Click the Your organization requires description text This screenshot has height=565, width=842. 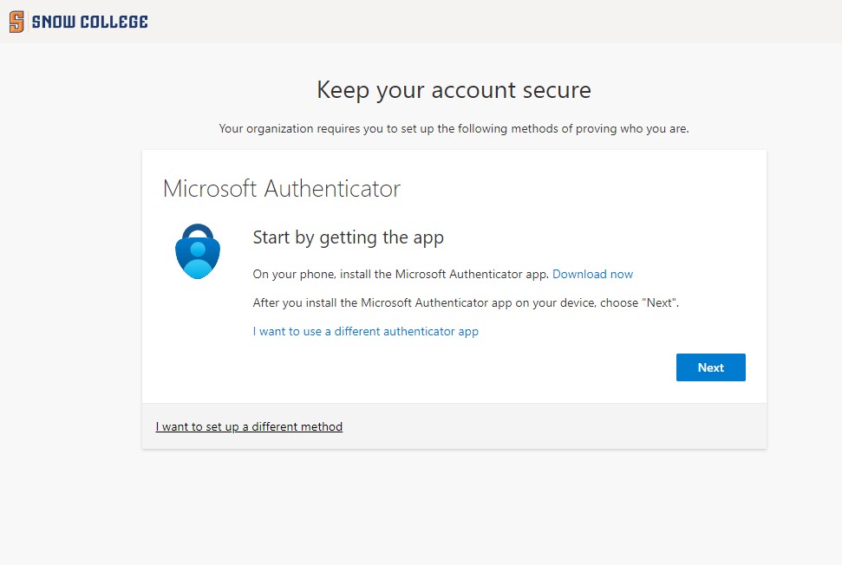point(454,129)
